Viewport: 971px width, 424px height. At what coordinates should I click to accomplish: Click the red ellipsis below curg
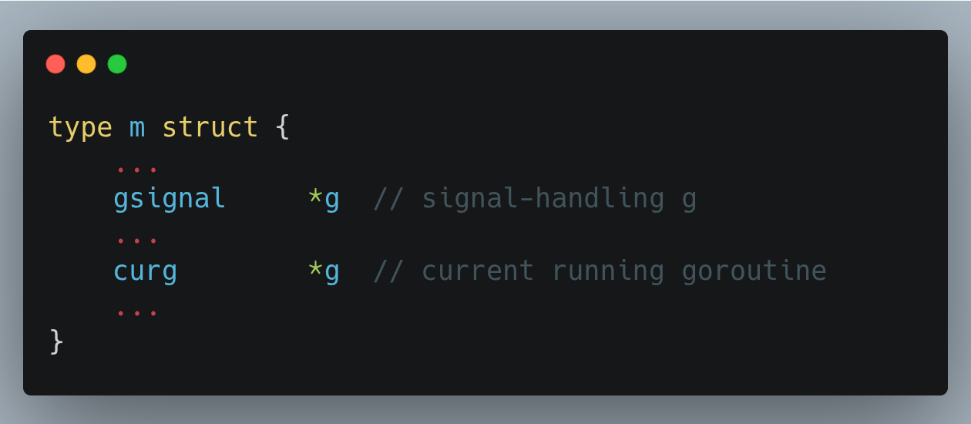tap(137, 313)
